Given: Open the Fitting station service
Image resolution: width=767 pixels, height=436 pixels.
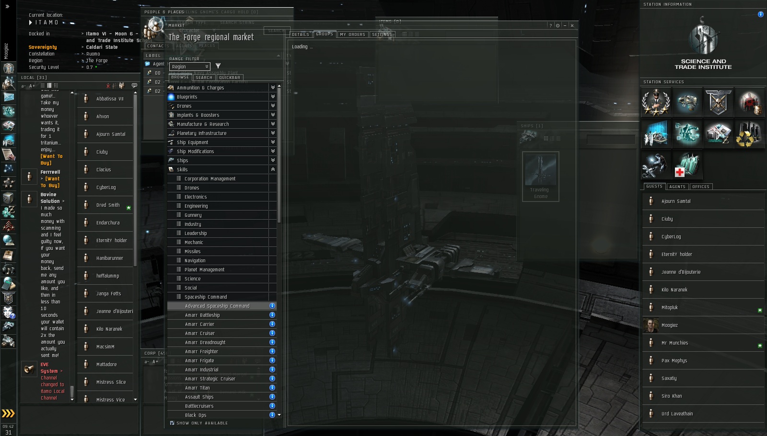Looking at the screenshot, I should tap(687, 134).
